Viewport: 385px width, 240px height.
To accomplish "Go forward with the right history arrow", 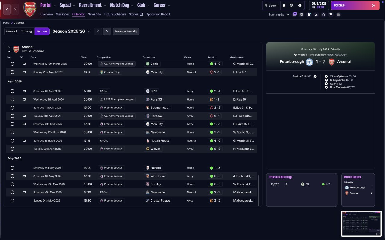I will point(15,9).
